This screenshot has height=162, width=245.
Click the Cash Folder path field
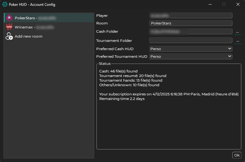190,31
